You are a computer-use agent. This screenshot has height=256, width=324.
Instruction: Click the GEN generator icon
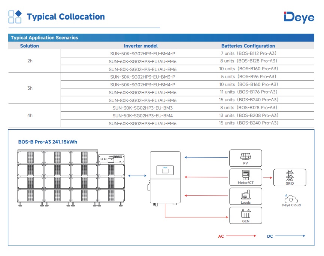[x=246, y=214]
